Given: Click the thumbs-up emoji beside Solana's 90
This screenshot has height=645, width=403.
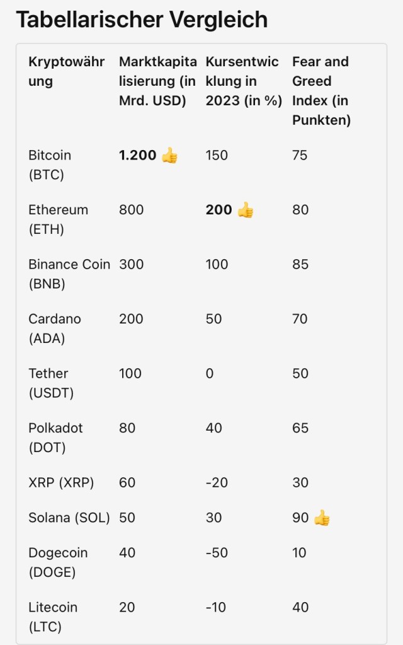Looking at the screenshot, I should click(322, 518).
